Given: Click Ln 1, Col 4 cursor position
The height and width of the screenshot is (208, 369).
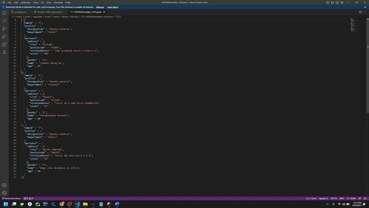Looking at the screenshot, I should tap(311, 198).
